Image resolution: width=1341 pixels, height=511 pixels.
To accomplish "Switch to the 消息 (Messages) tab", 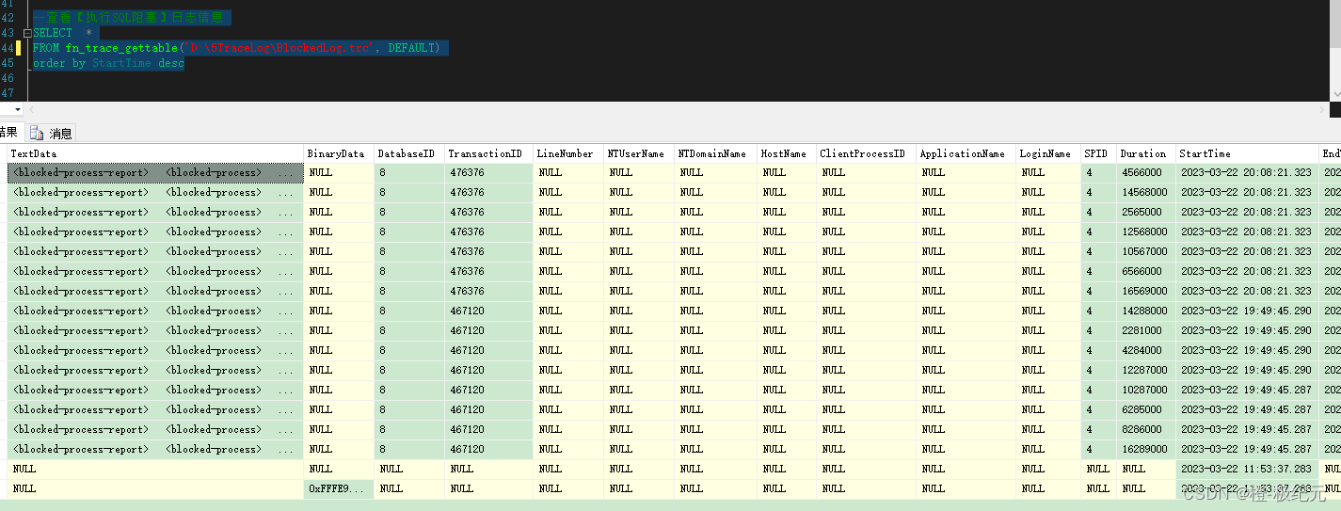I will point(60,134).
